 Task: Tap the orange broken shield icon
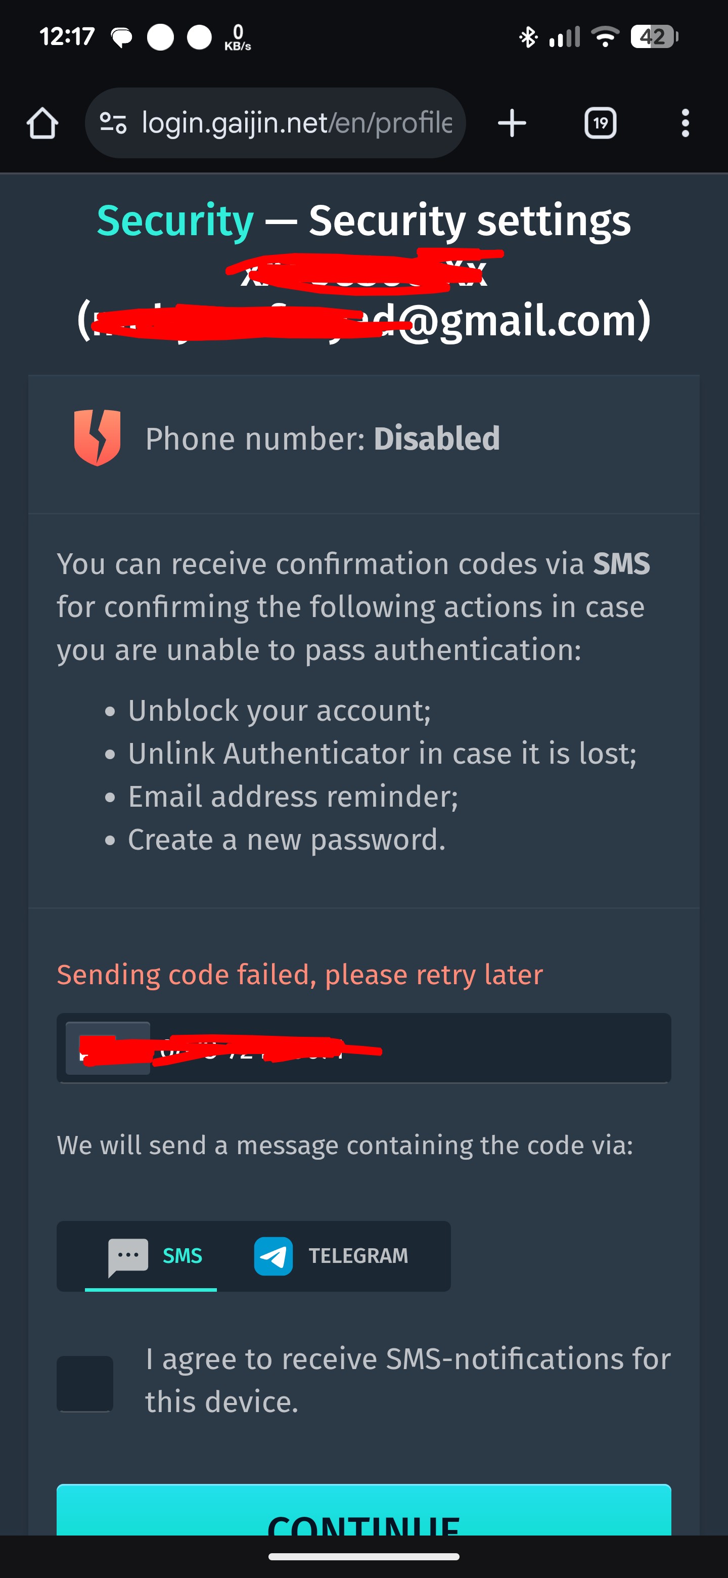[x=97, y=437]
